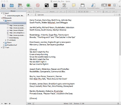This screenshot has height=105, width=121.
Task: Switch to document view in Ansichtsmodus
Action: pos(104,5)
